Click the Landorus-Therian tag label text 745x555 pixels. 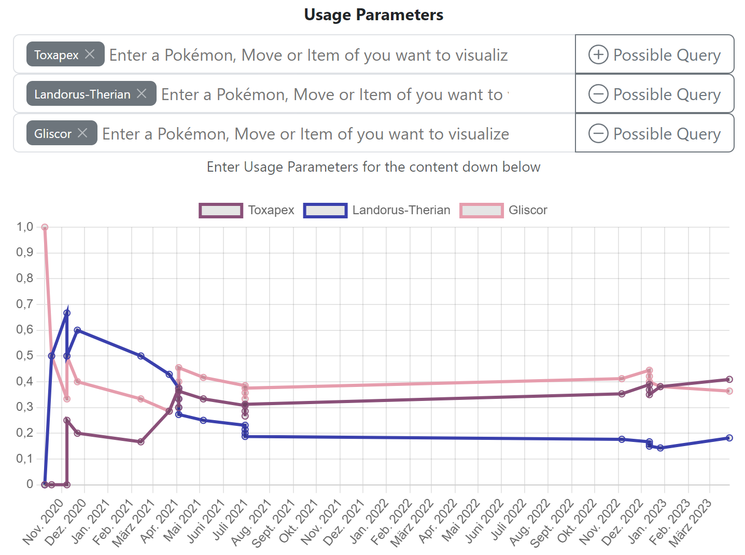tap(82, 94)
